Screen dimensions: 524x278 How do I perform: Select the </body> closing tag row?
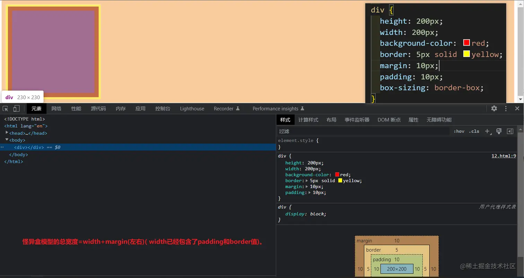18,155
